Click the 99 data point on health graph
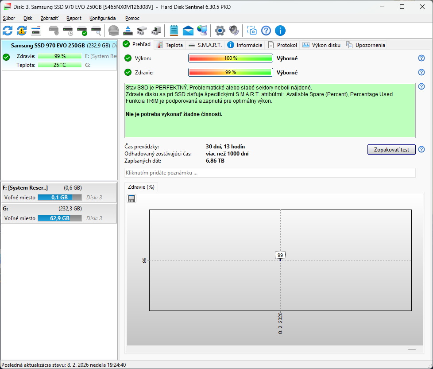This screenshot has width=433, height=369. coord(280,260)
